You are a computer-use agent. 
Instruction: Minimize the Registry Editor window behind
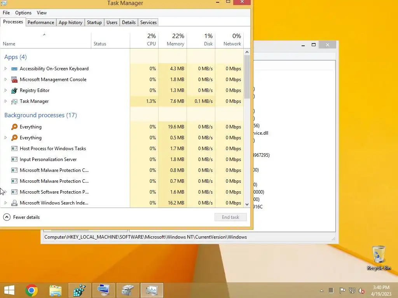303,45
